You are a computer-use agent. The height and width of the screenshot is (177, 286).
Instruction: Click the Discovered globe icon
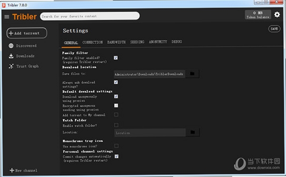11,46
